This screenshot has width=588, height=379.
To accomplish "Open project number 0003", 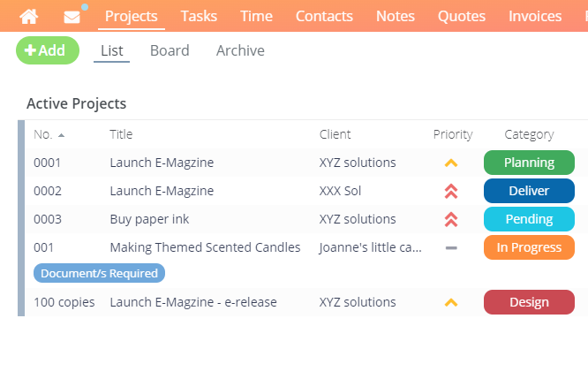I will (x=48, y=219).
